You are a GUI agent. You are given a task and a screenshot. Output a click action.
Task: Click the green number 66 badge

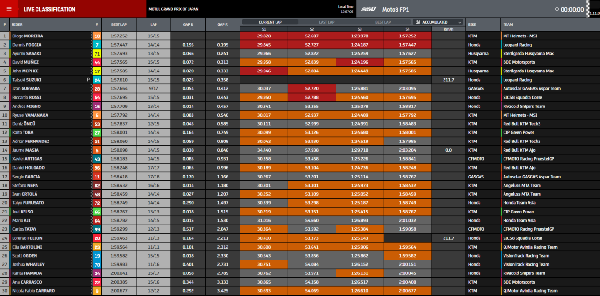click(97, 212)
